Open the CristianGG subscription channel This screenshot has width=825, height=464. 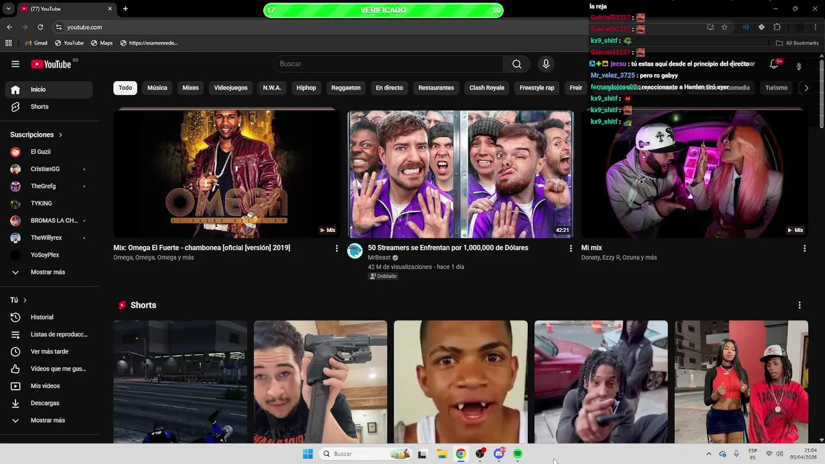coord(49,169)
